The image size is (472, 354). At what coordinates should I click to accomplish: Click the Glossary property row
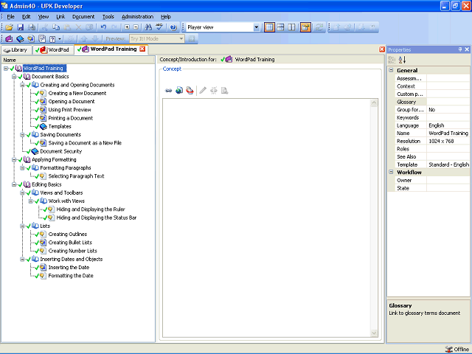432,102
